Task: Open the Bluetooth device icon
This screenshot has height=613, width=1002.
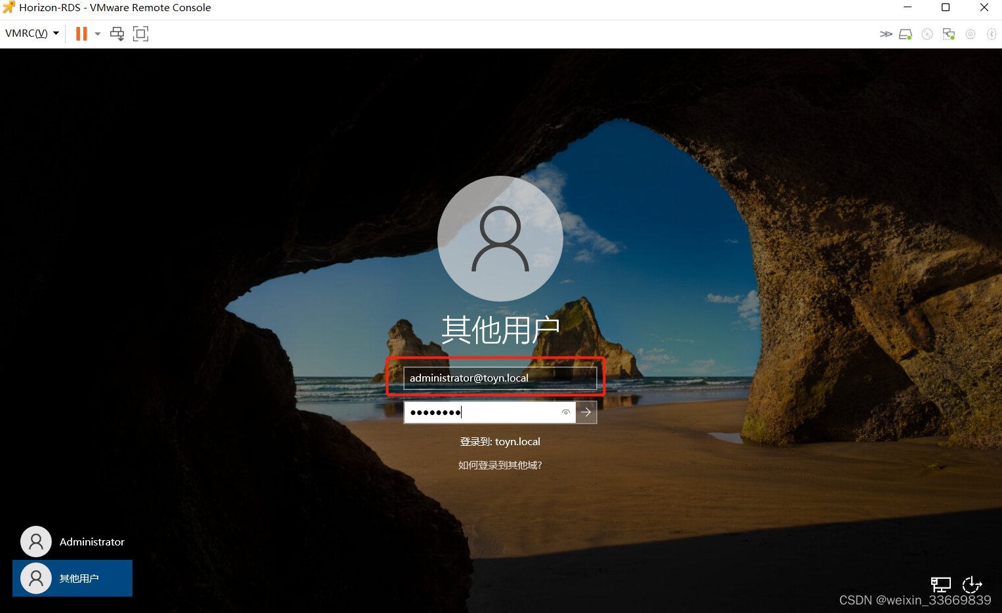Action: tap(992, 34)
